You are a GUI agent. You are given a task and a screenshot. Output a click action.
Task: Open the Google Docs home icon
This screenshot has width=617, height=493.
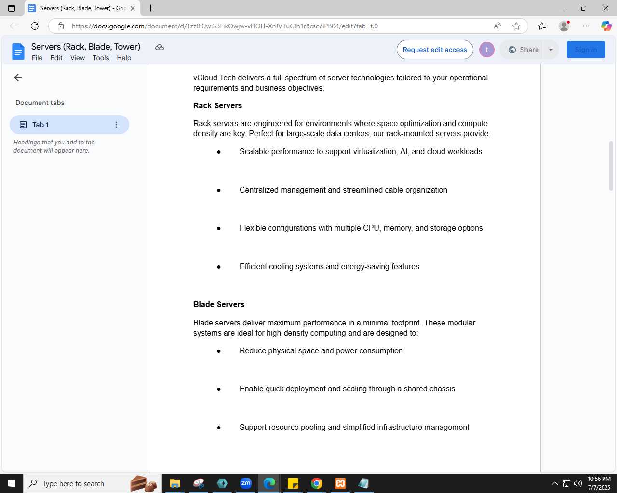coord(18,52)
